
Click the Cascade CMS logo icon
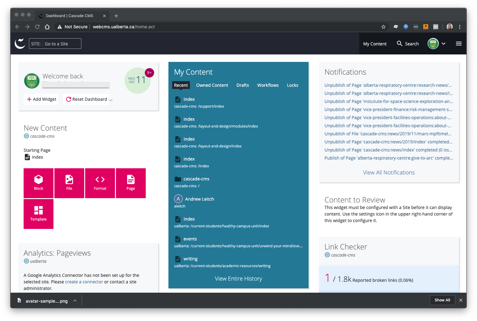[20, 44]
